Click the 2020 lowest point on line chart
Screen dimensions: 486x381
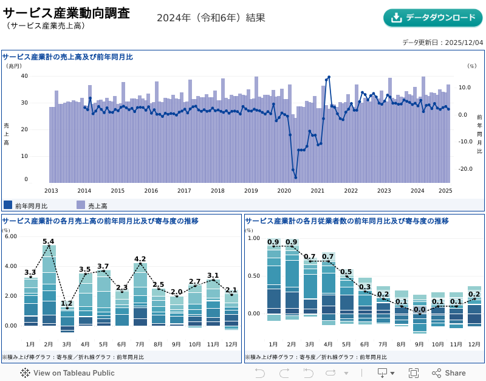pyautogui.click(x=296, y=177)
